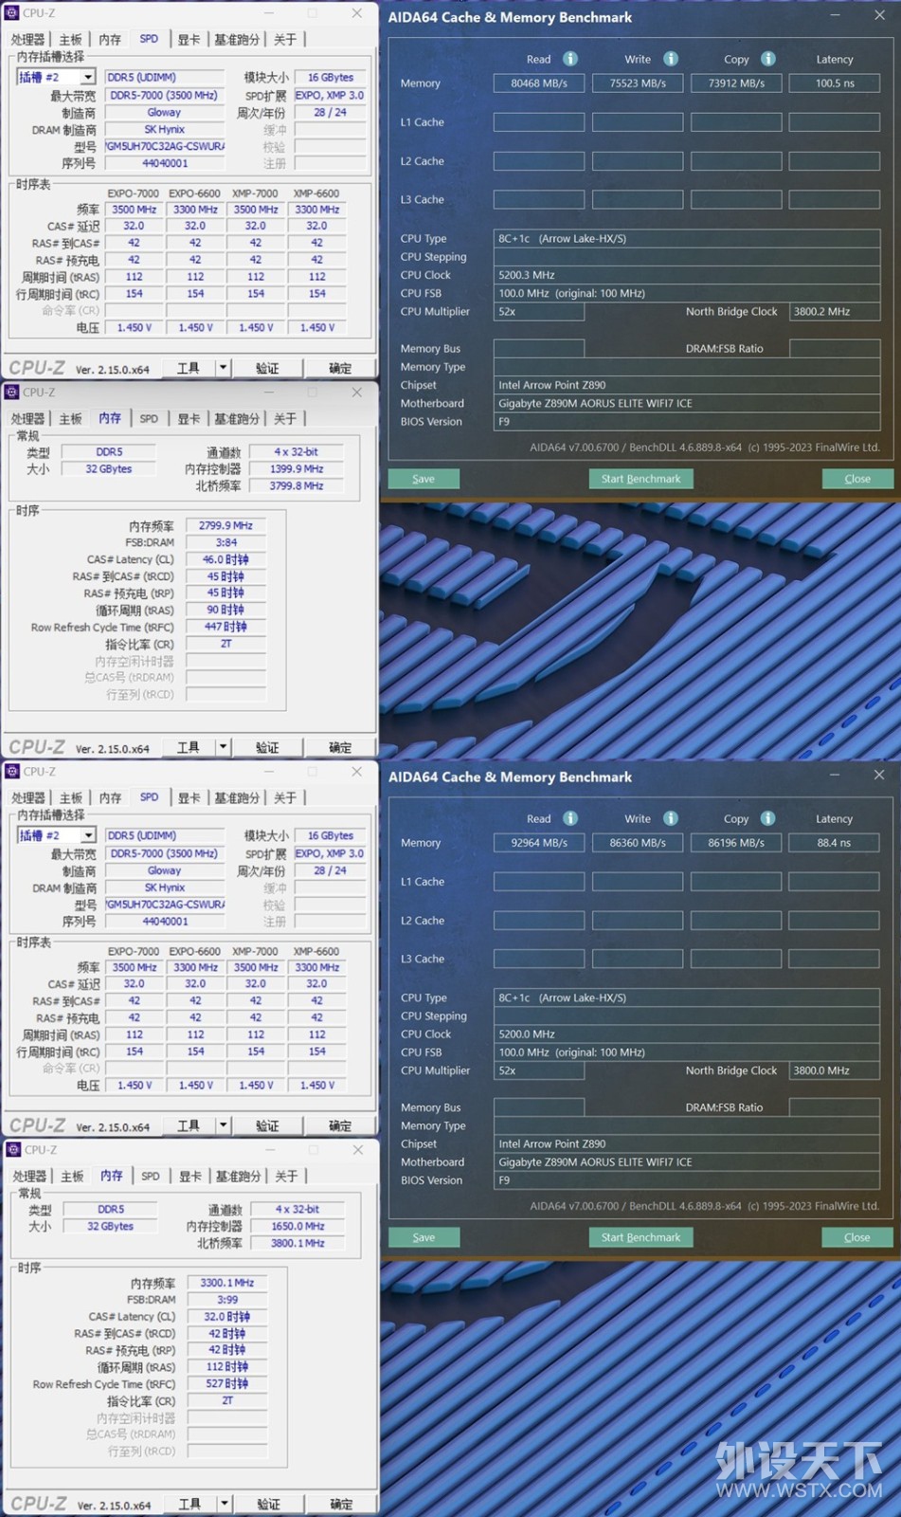Viewport: 901px width, 1517px height.
Task: Click Read info icon in AIDA64 window showing 80468 MB/s
Action: pyautogui.click(x=570, y=59)
